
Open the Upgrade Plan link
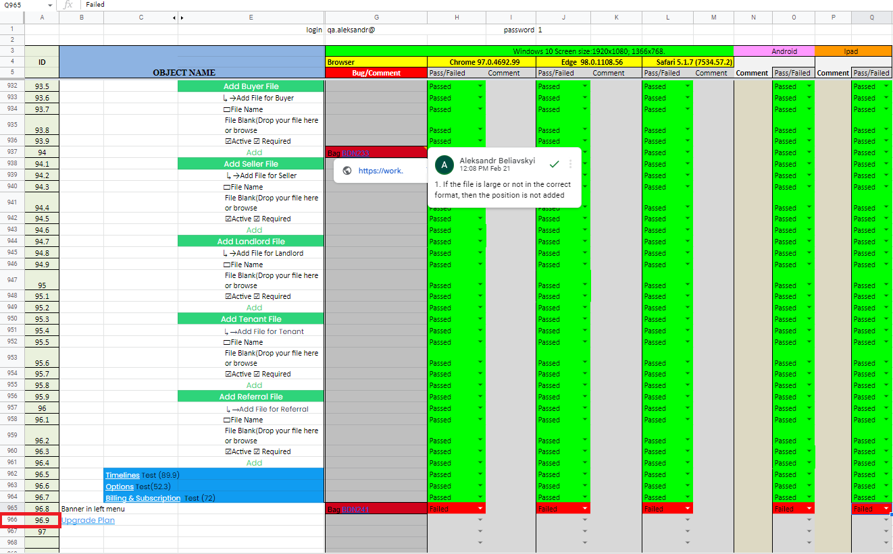pyautogui.click(x=88, y=520)
